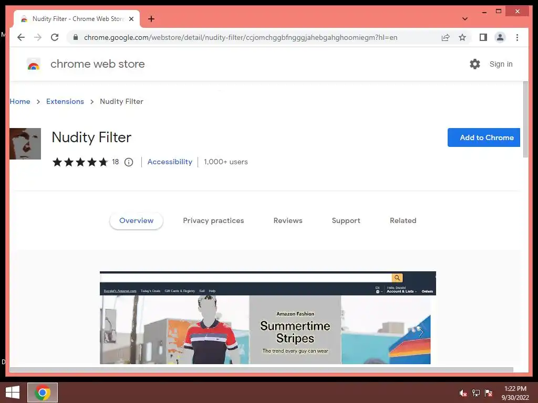
Task: Click the 1,000+ users text
Action: [226, 162]
